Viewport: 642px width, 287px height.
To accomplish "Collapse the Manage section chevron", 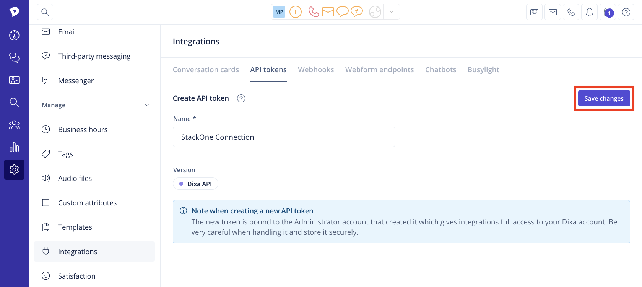I will pos(147,105).
